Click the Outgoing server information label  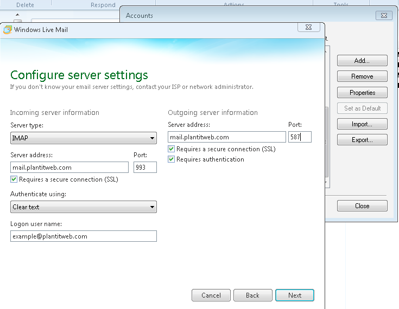coord(213,113)
